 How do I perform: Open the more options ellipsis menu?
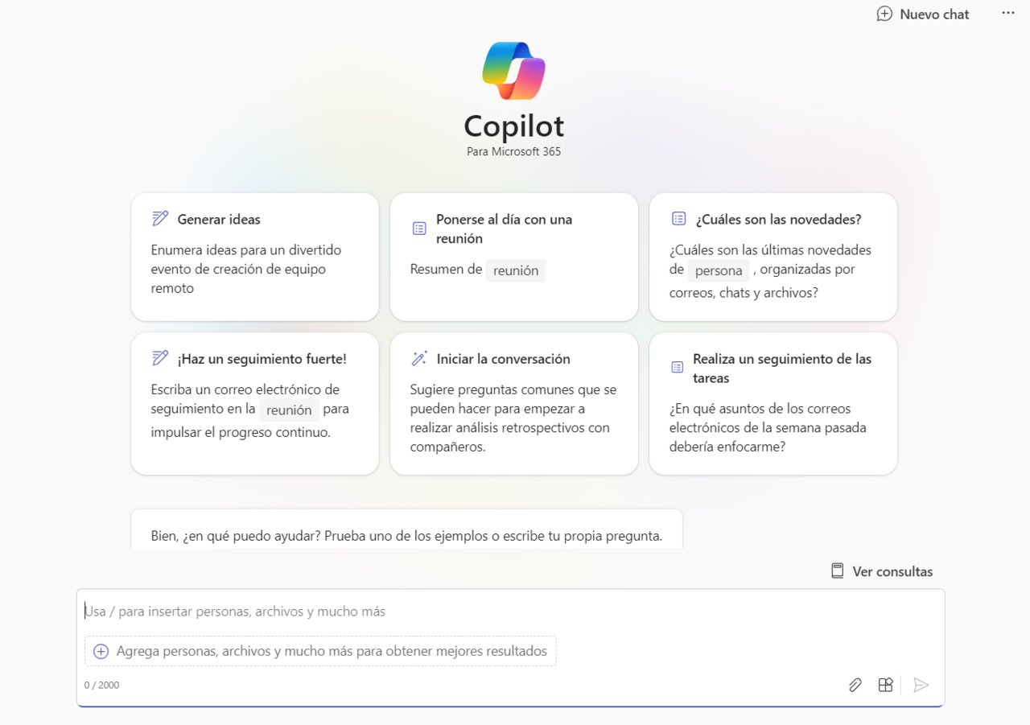pyautogui.click(x=1007, y=13)
